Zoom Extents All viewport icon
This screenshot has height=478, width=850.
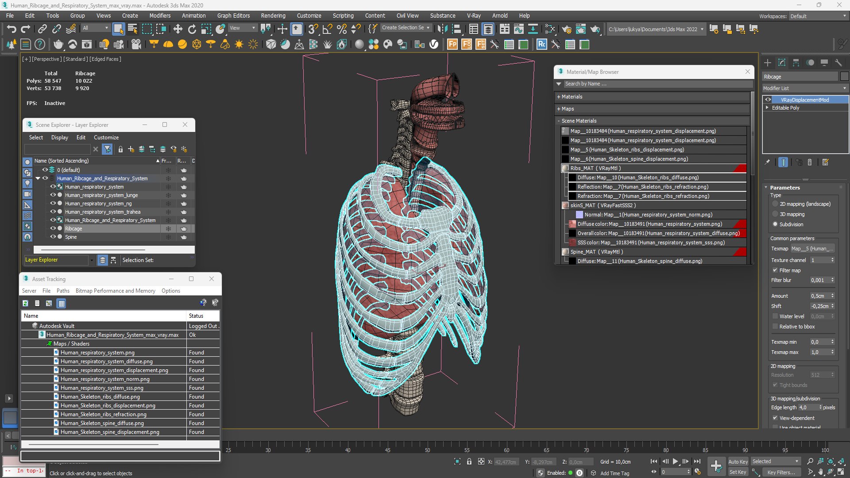[841, 461]
